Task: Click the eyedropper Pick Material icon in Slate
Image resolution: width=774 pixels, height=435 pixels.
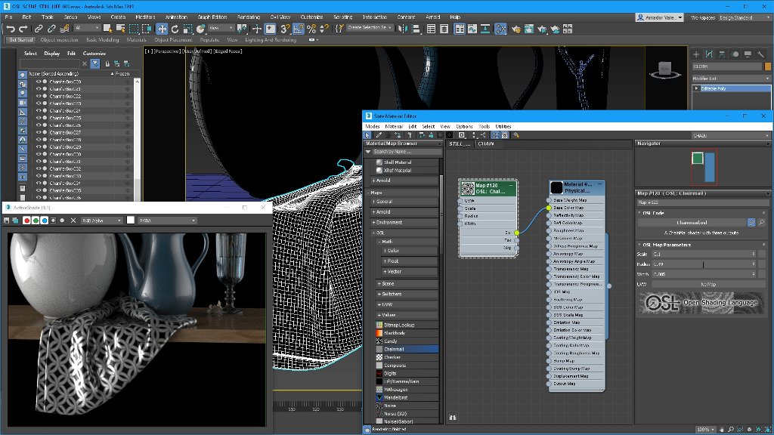Action: click(379, 135)
